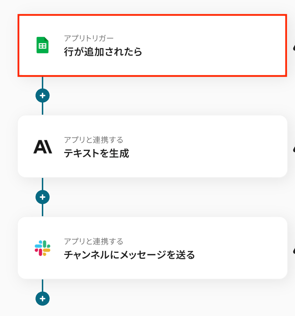Image resolution: width=295 pixels, height=316 pixels.
Task: Click the Google Sheets icon in trigger card
Action: click(43, 45)
